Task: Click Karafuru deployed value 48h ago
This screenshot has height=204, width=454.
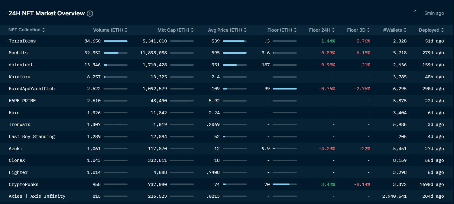Action: tap(435, 77)
